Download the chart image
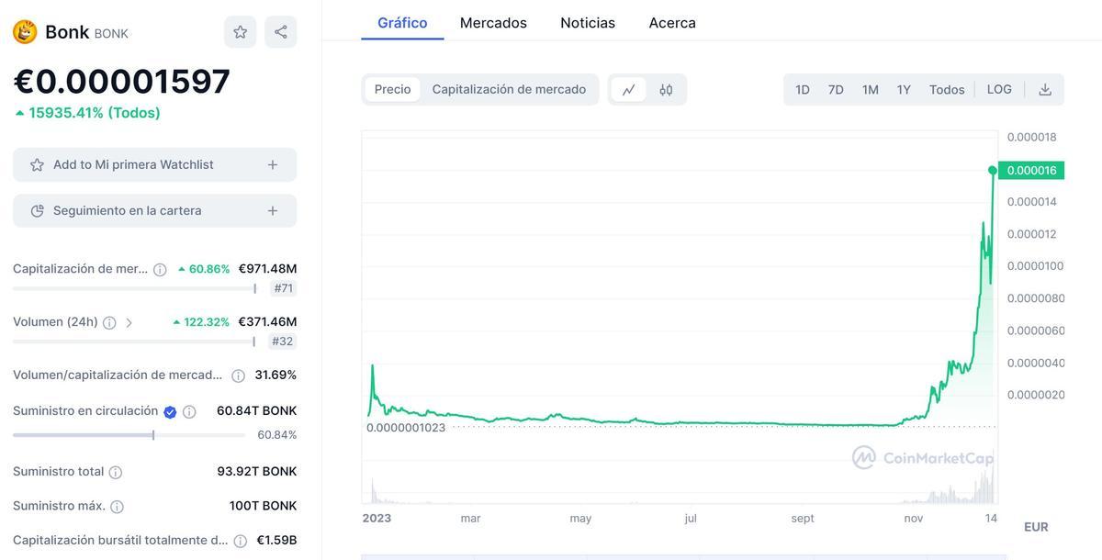This screenshot has width=1102, height=560. click(1045, 89)
